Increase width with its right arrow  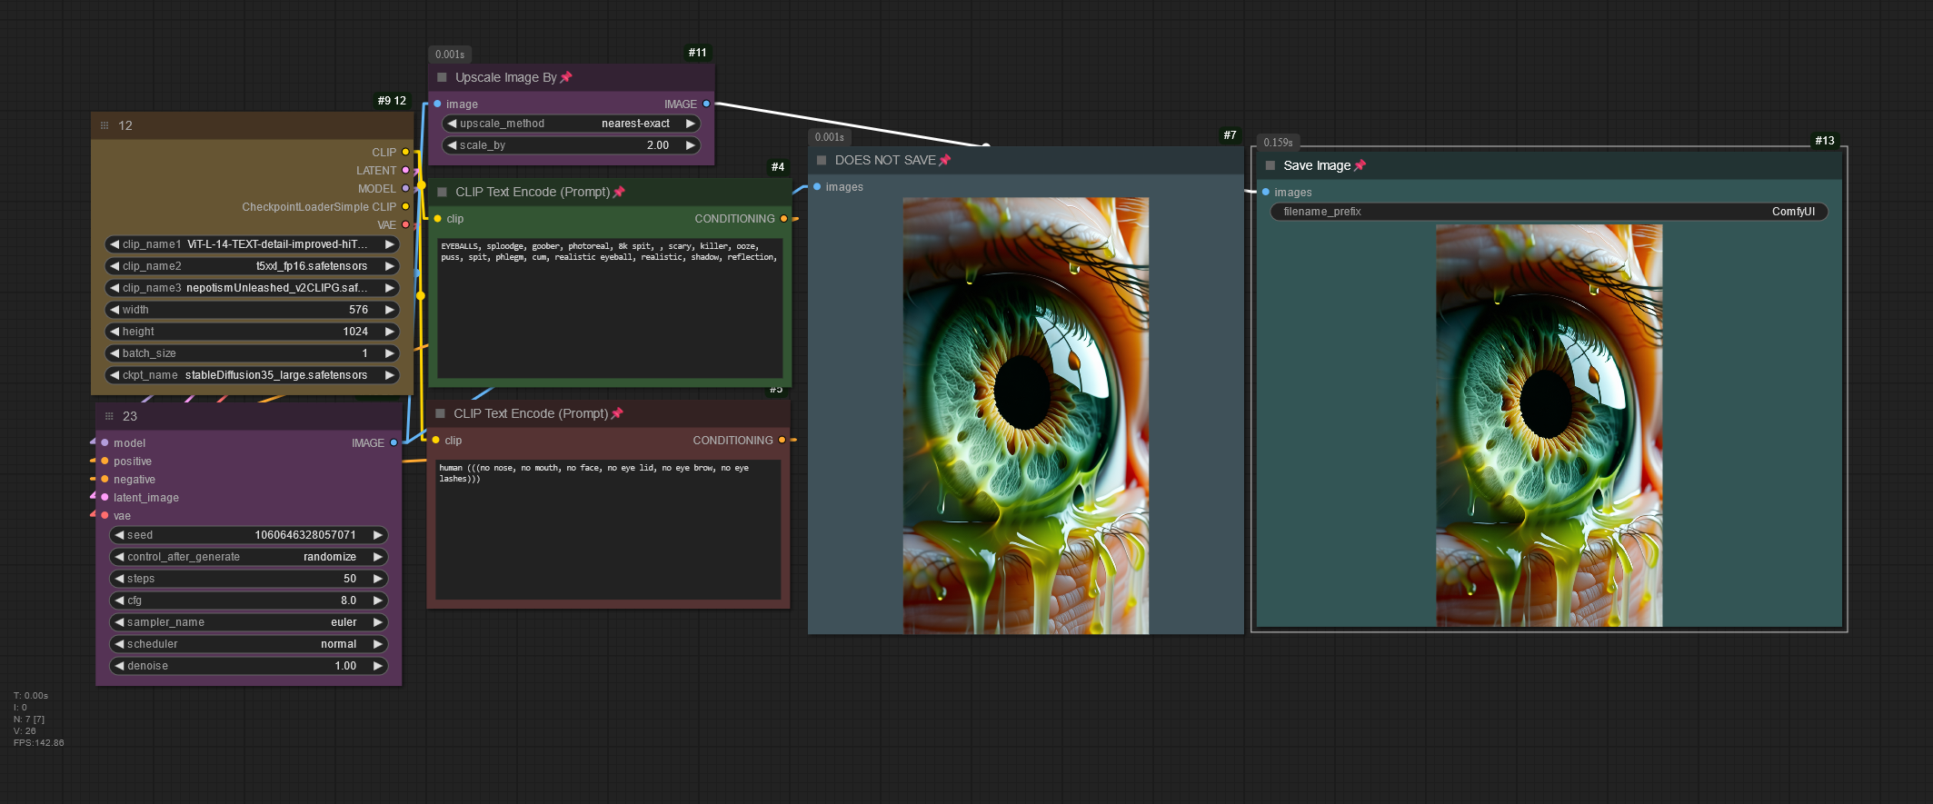point(390,310)
